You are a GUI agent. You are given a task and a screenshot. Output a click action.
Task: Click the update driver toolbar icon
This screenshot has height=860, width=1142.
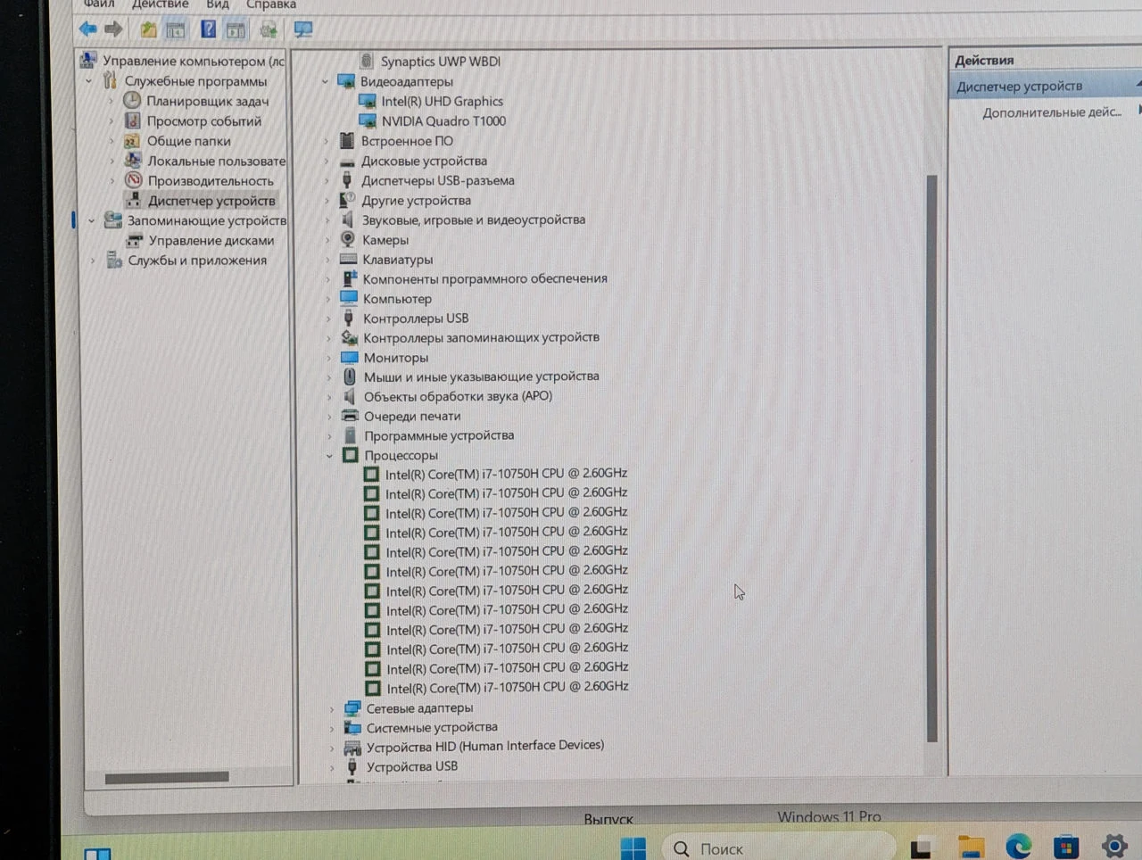(x=268, y=30)
